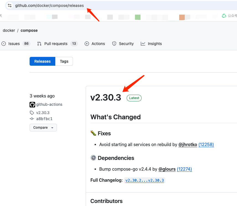Screen dimensions: 237x206
Task: Switch to the Tags view
Action: pyautogui.click(x=64, y=61)
